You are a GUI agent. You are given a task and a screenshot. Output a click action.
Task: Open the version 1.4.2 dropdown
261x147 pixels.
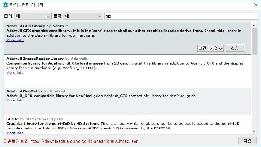[210, 48]
